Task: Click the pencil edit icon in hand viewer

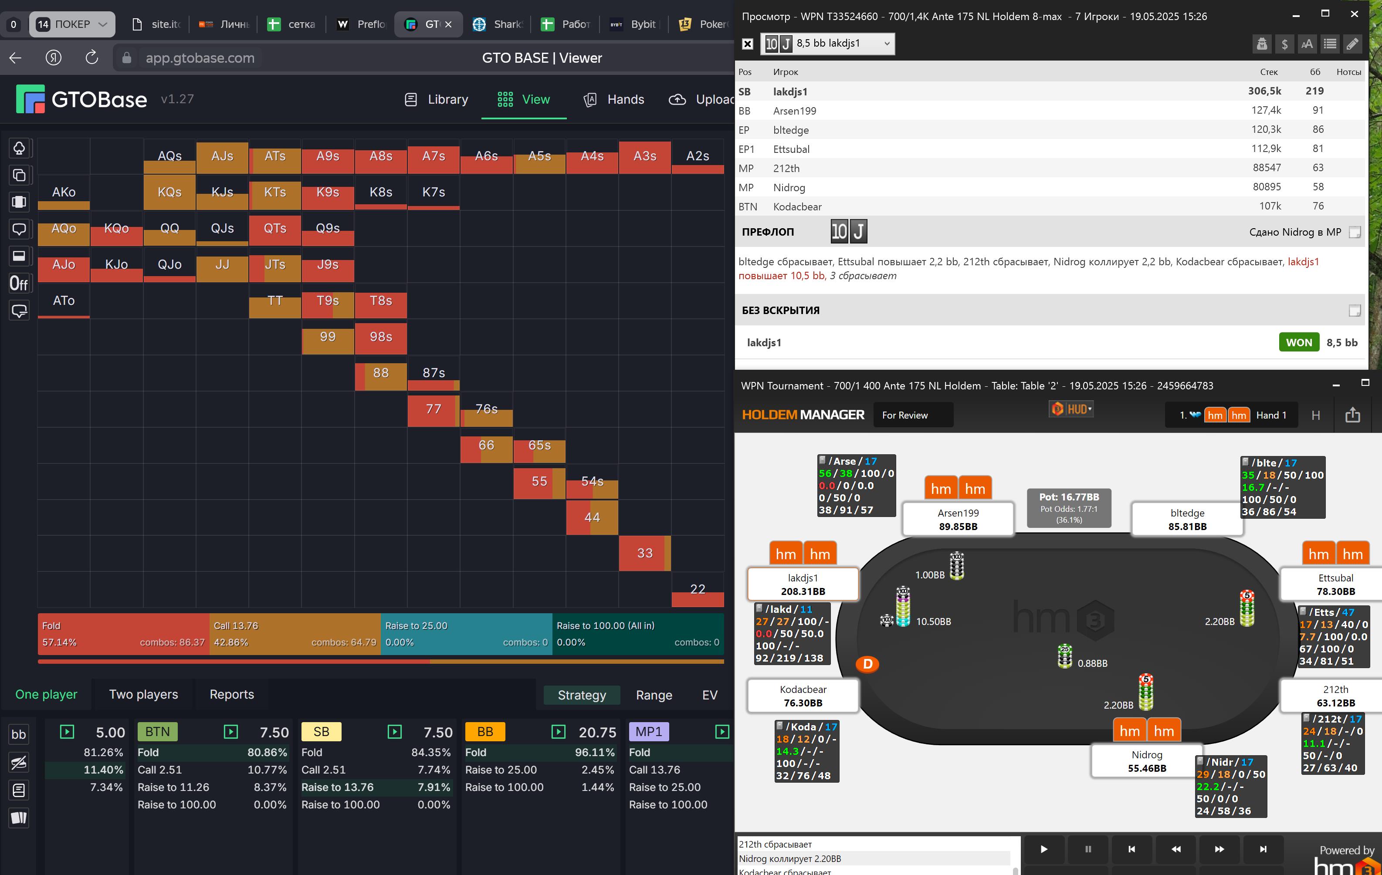Action: tap(1352, 44)
